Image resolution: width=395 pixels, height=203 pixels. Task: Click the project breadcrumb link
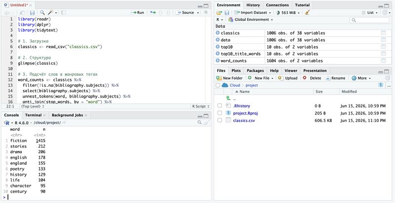point(252,85)
